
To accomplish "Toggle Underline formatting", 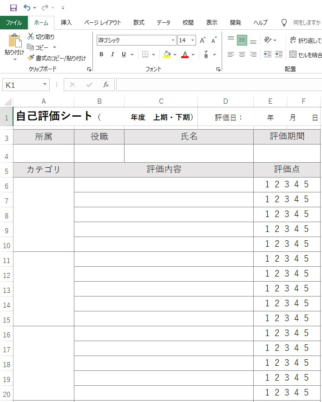I will click(x=124, y=54).
